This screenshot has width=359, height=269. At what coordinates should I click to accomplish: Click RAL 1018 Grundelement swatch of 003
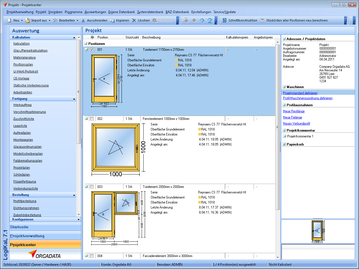(x=200, y=197)
